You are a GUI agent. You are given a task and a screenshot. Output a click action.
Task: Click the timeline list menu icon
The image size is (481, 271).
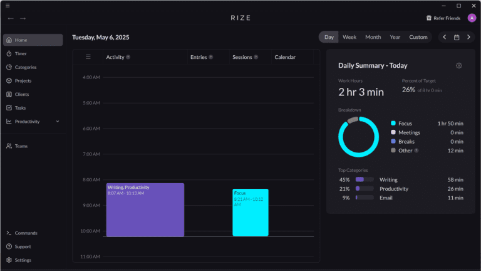[x=88, y=57]
